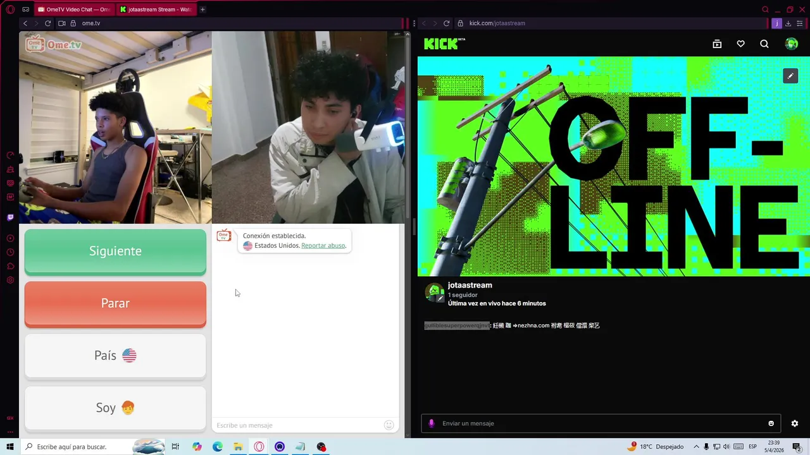
Task: Go back in the ome.tv pane
Action: pyautogui.click(x=25, y=23)
